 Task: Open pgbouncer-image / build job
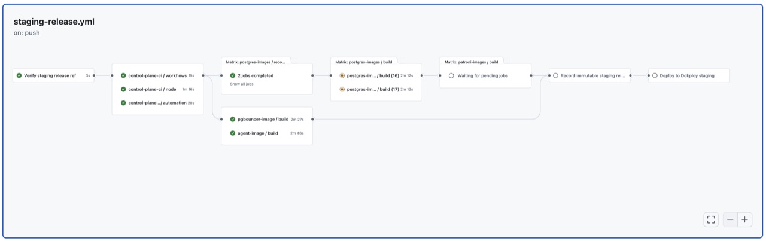tap(267, 119)
